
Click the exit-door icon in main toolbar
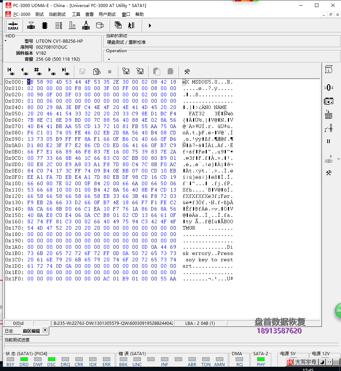pyautogui.click(x=131, y=25)
